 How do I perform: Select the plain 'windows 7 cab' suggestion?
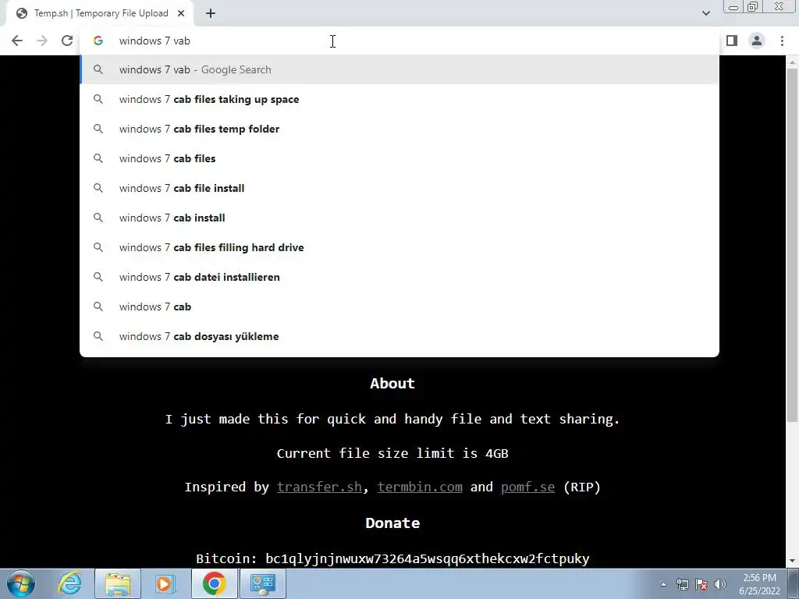coord(399,307)
